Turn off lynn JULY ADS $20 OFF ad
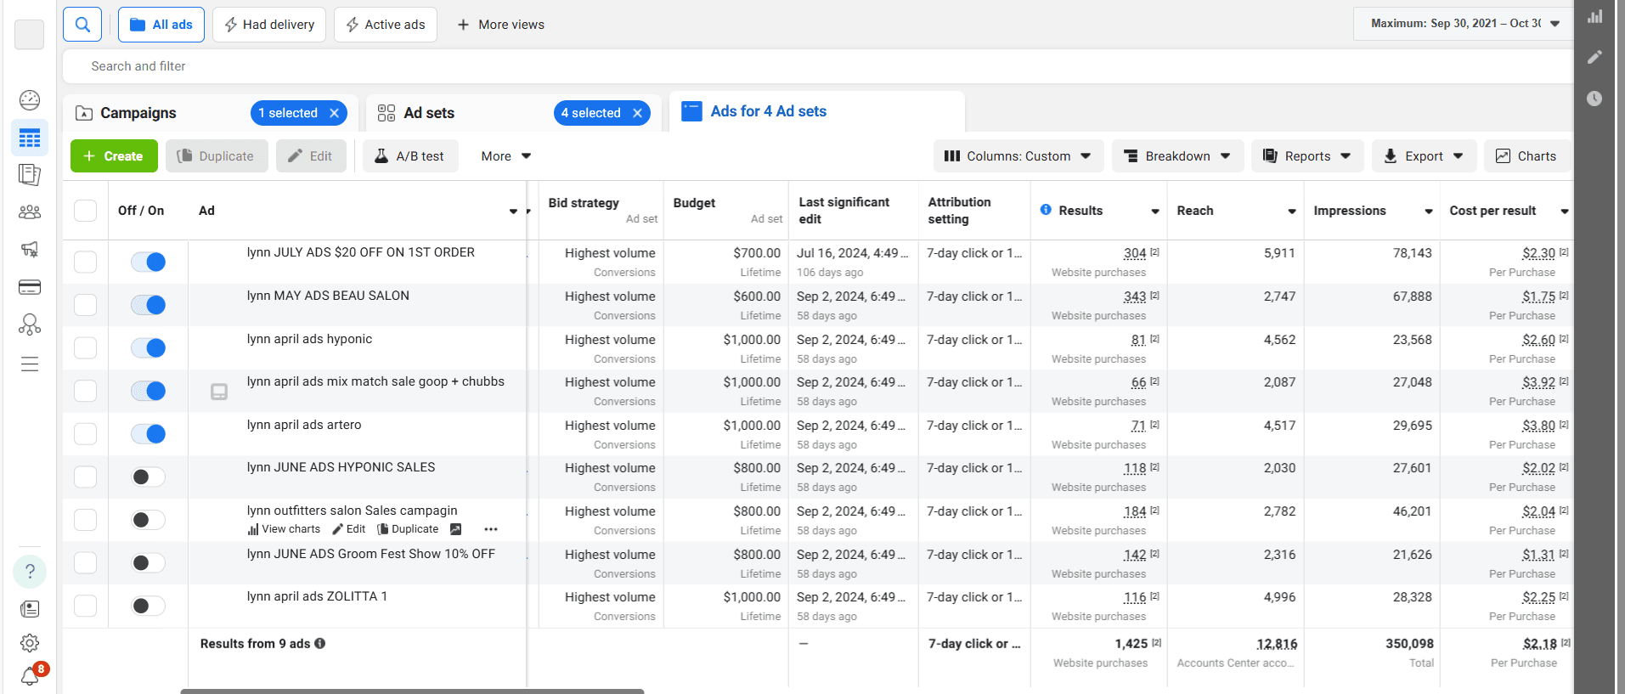The height and width of the screenshot is (694, 1625). (149, 262)
